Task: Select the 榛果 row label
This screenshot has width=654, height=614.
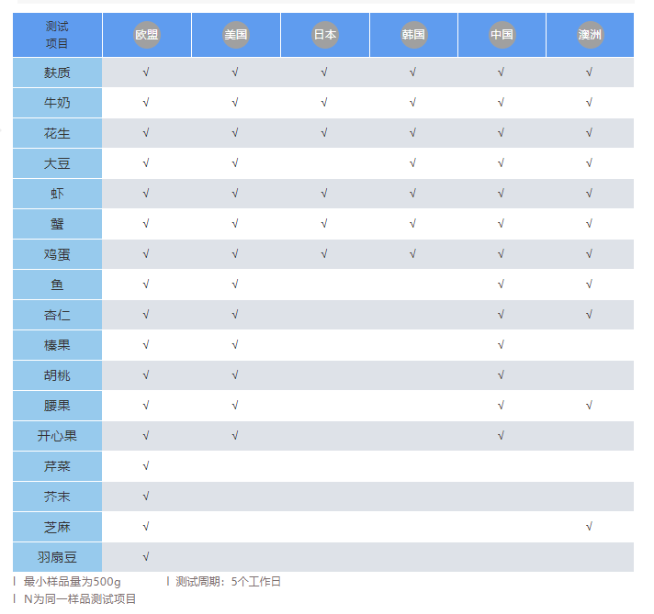Action: (57, 345)
